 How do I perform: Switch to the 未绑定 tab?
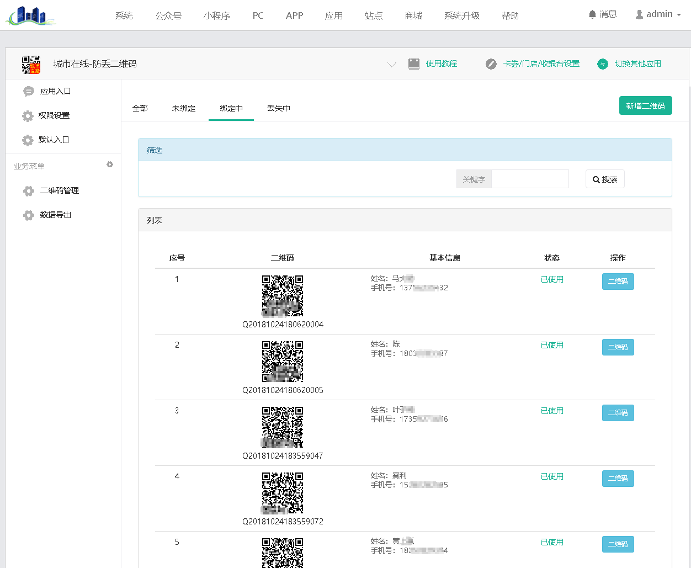tap(184, 108)
